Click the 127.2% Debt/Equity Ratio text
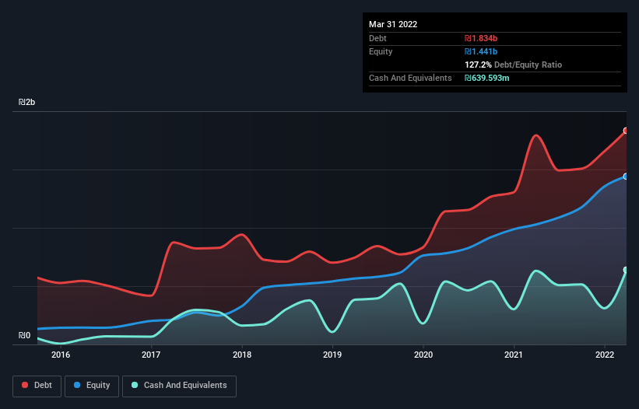The height and width of the screenshot is (409, 639). pyautogui.click(x=513, y=65)
